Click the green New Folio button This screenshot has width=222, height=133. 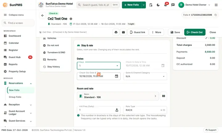[x=132, y=5]
